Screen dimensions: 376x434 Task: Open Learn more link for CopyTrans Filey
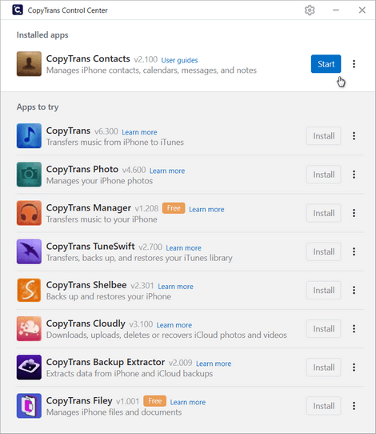(x=188, y=402)
